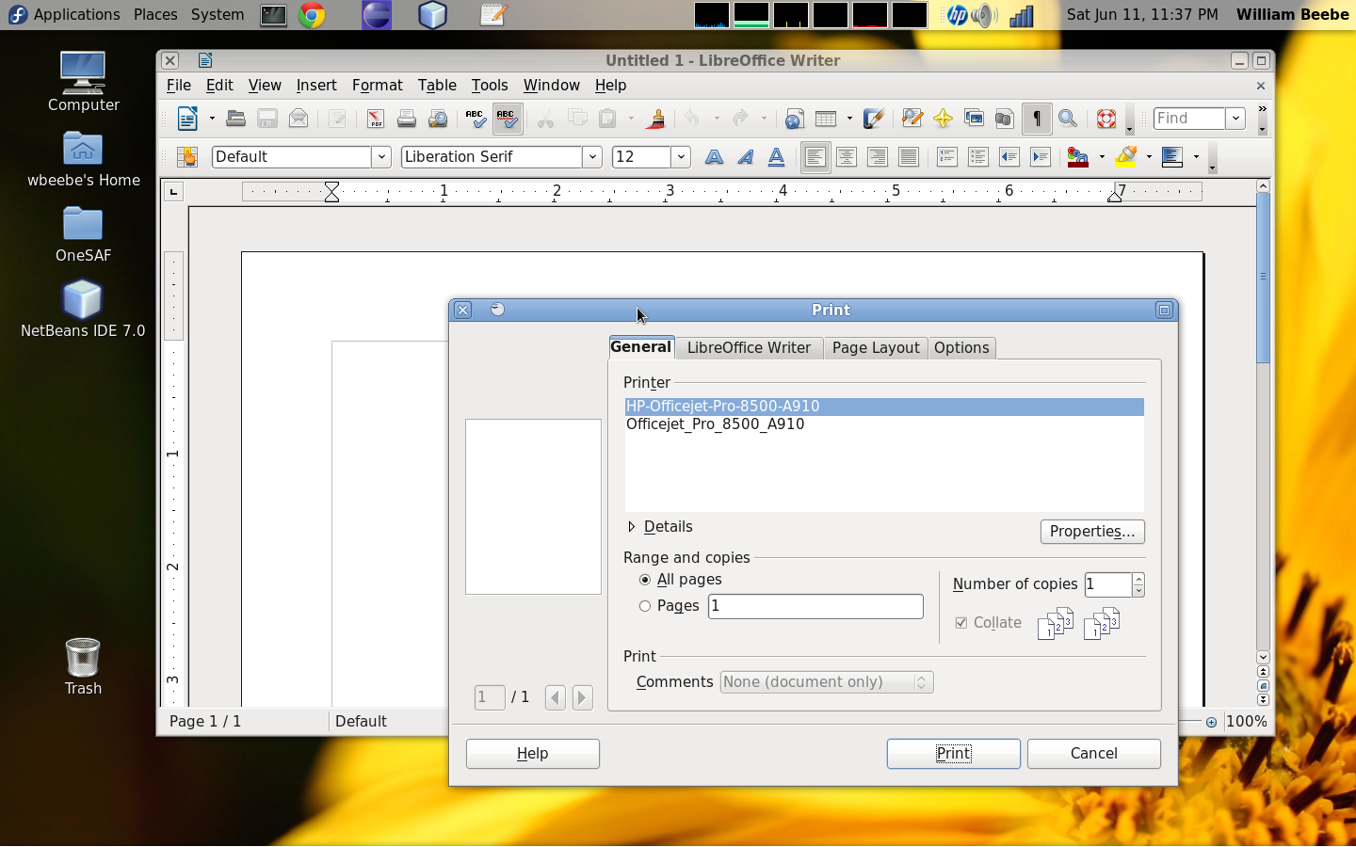Run Spelling and Grammar check icon
This screenshot has width=1356, height=847.
coord(476,119)
